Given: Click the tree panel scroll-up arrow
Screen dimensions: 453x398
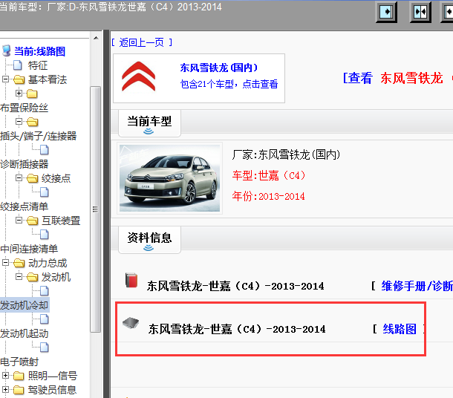Looking at the screenshot, I should [x=96, y=38].
